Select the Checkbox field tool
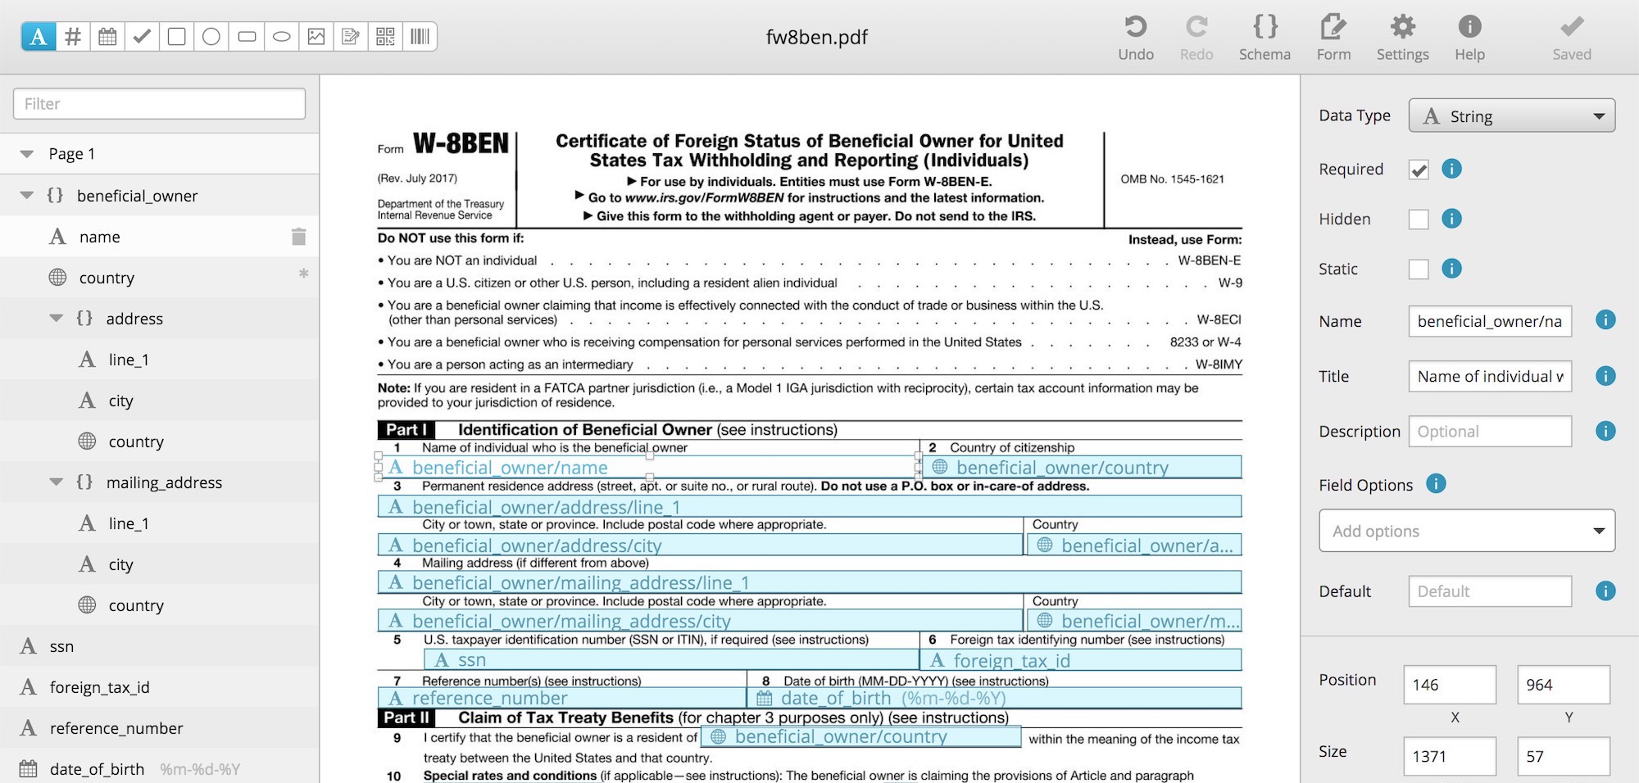 pyautogui.click(x=141, y=36)
